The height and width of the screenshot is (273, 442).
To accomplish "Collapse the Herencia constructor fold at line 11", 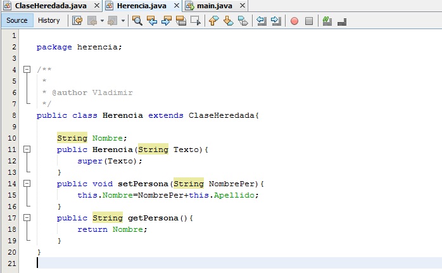I will [27, 149].
